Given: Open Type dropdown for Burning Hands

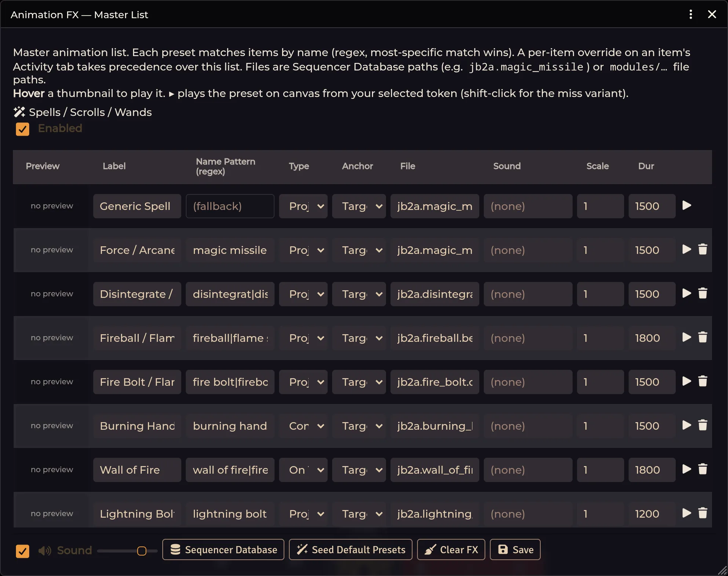Looking at the screenshot, I should (x=303, y=426).
